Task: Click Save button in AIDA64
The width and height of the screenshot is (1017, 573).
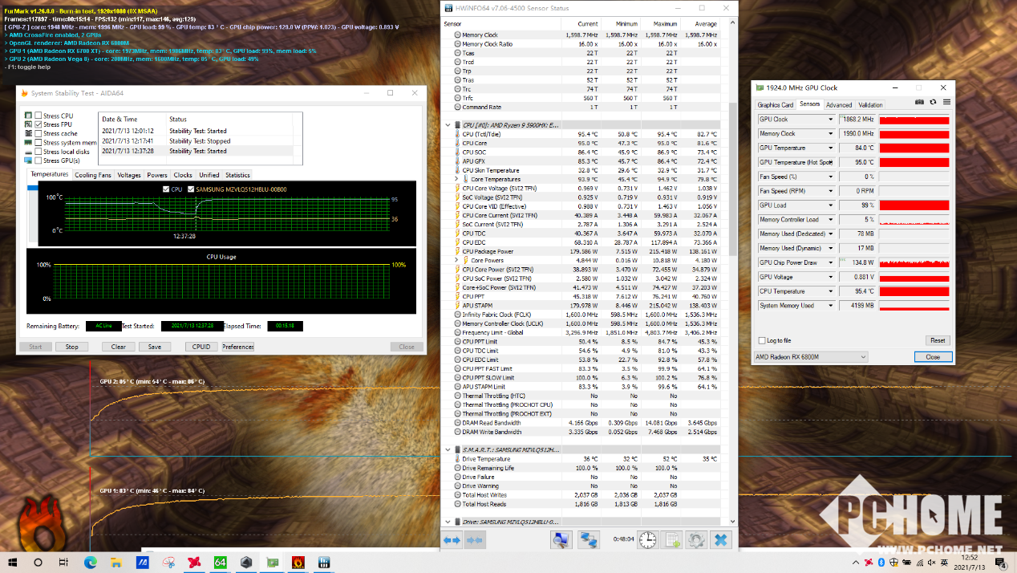Action: click(x=155, y=347)
